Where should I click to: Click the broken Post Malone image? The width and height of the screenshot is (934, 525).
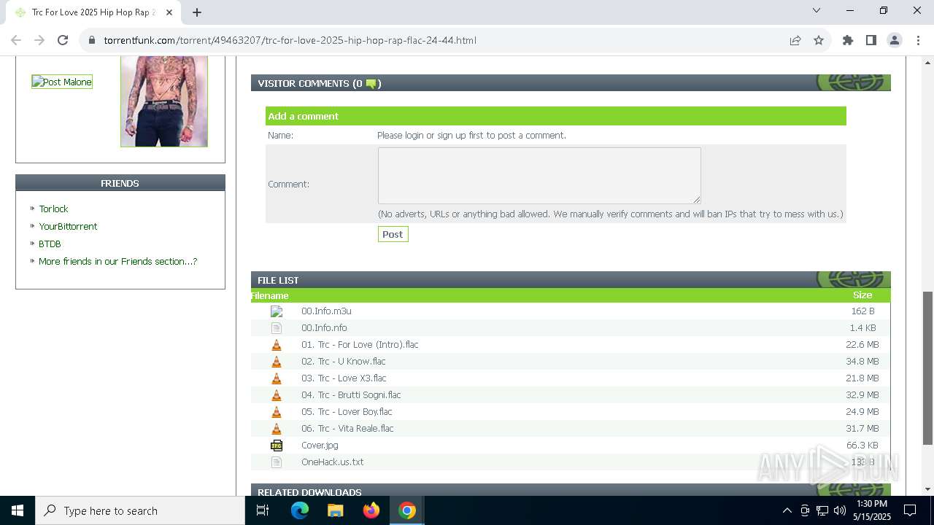tap(62, 82)
